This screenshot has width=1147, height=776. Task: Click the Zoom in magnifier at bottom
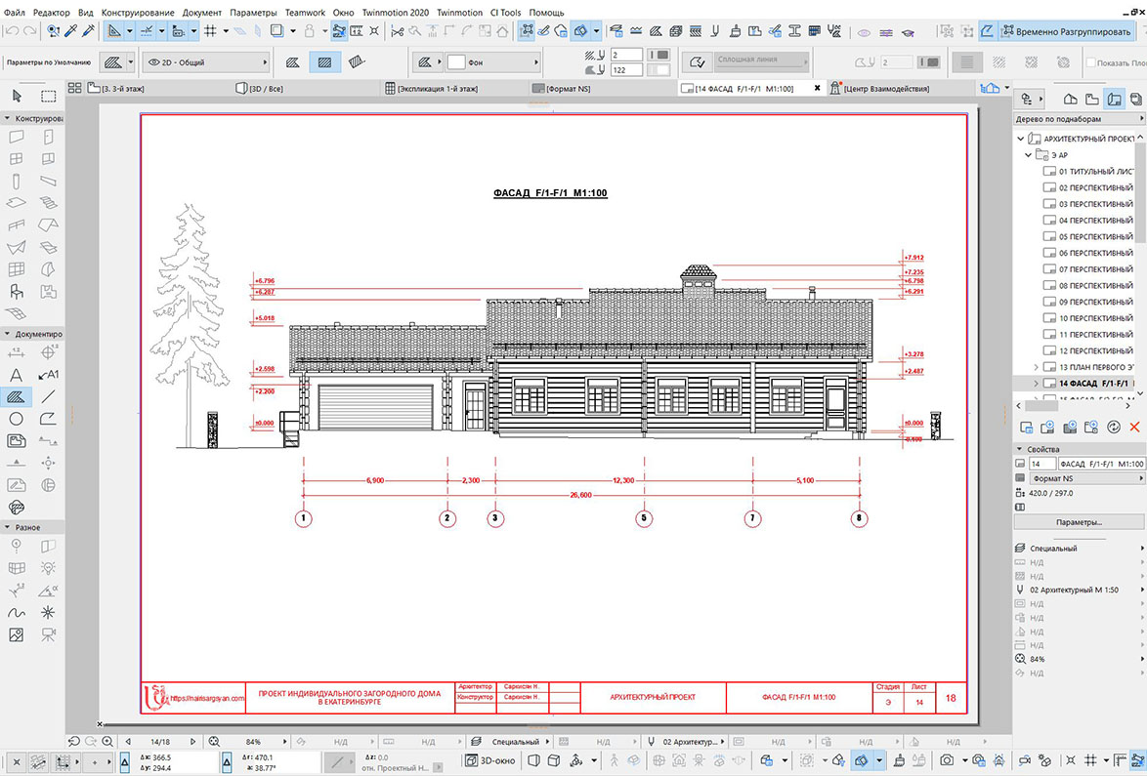[x=107, y=741]
